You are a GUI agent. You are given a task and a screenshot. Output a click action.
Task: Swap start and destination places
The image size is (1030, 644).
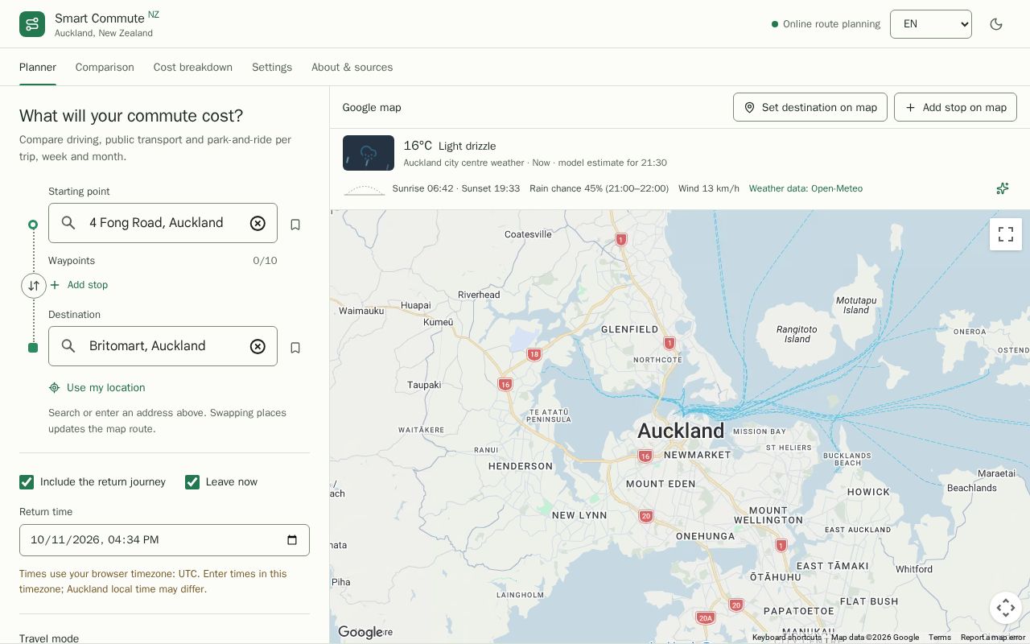point(34,286)
